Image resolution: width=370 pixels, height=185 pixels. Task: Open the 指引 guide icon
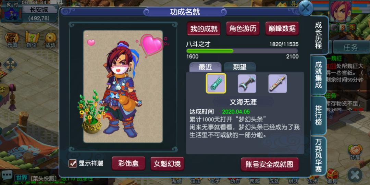click(32, 40)
